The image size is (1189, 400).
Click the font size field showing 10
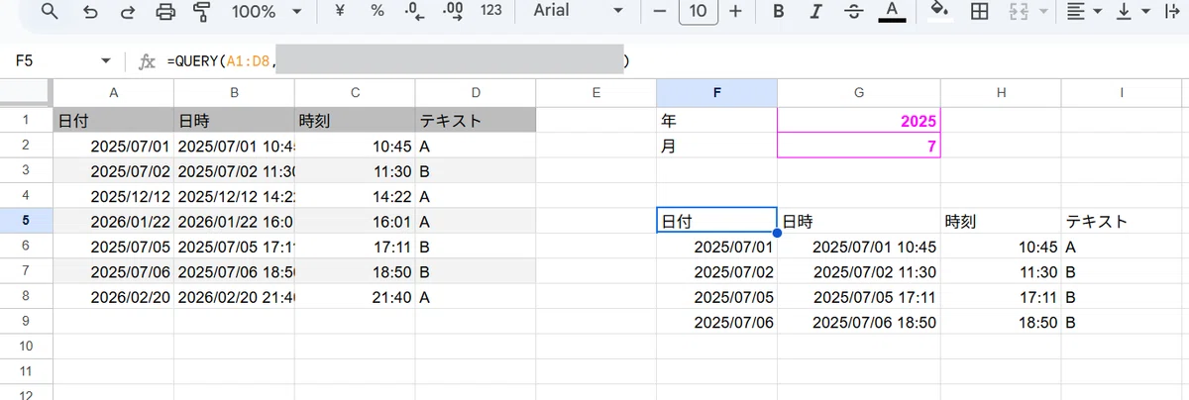(698, 12)
